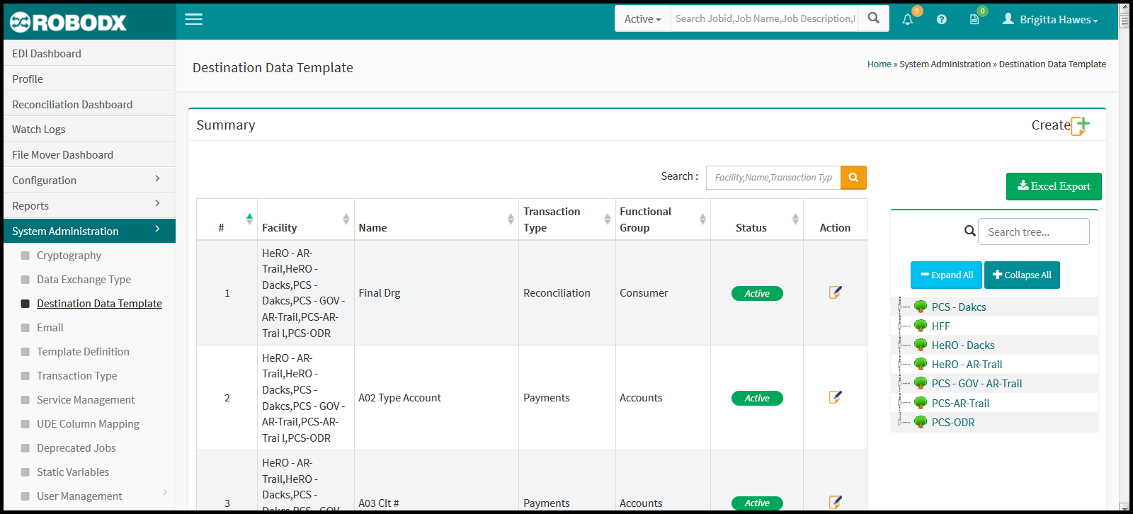The image size is (1133, 514).
Task: Go to Home breadcrumb link
Action: tap(879, 64)
